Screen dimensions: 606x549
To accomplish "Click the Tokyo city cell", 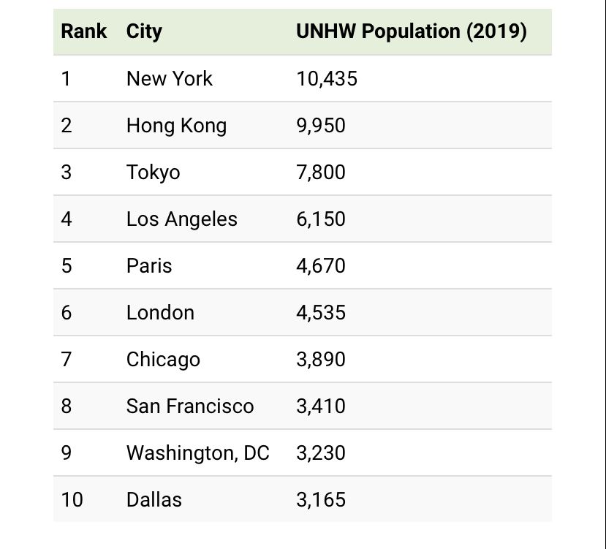I will pyautogui.click(x=153, y=172).
